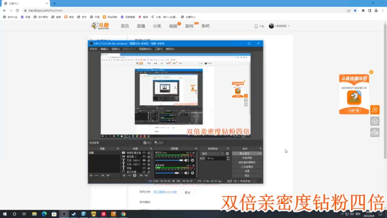
Task: Toggle visibility of 视频采集设备 source
Action: (144, 153)
